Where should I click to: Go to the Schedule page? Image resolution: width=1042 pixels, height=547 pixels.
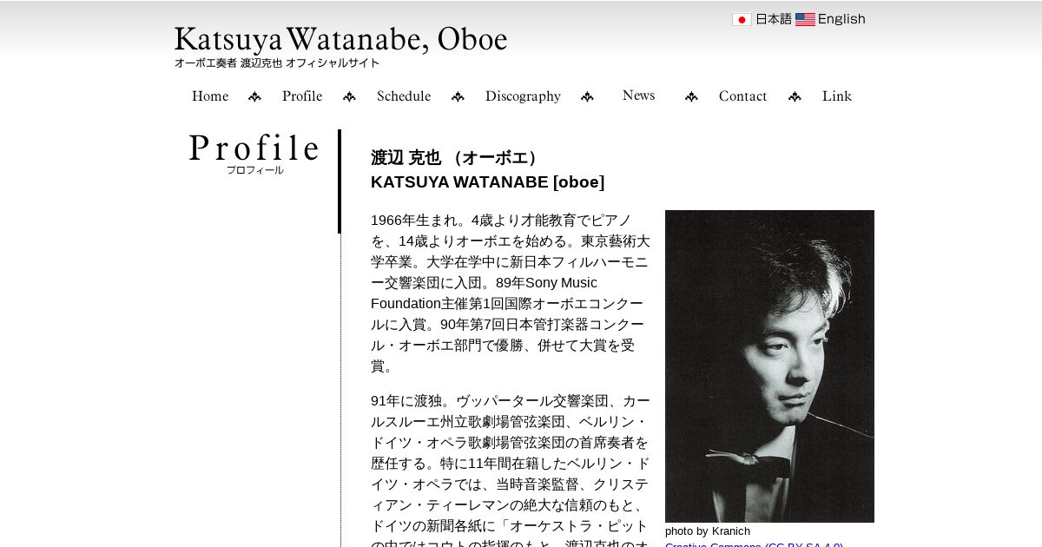tap(404, 96)
